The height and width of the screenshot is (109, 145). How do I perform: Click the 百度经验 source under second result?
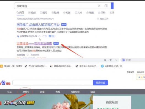(21, 55)
